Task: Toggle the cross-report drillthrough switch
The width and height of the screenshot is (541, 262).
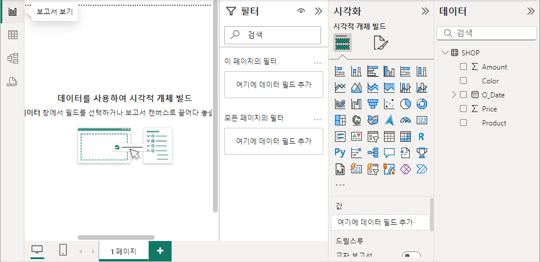Action: (411, 256)
